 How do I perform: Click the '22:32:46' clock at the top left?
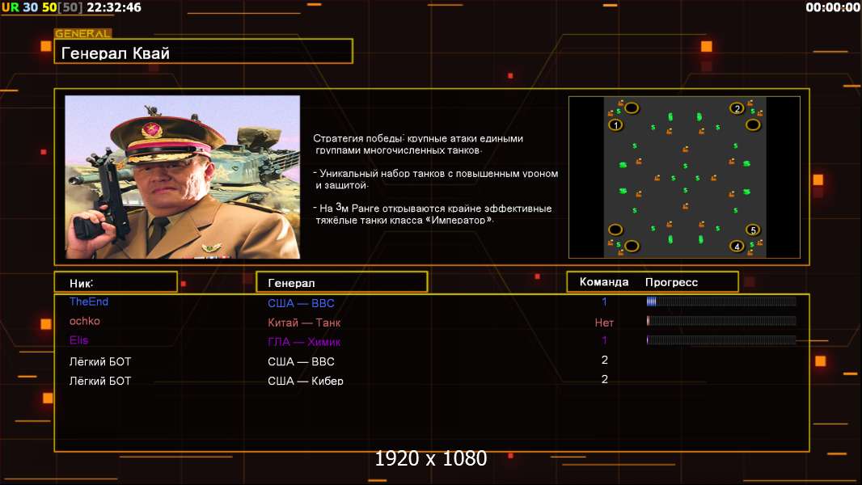click(114, 7)
